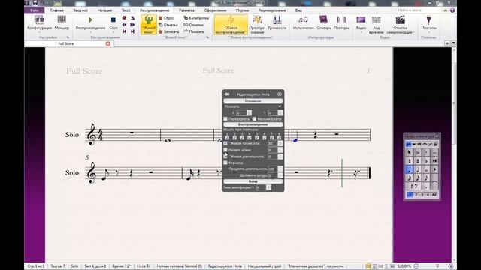Select the half note on keypad

pos(418,169)
